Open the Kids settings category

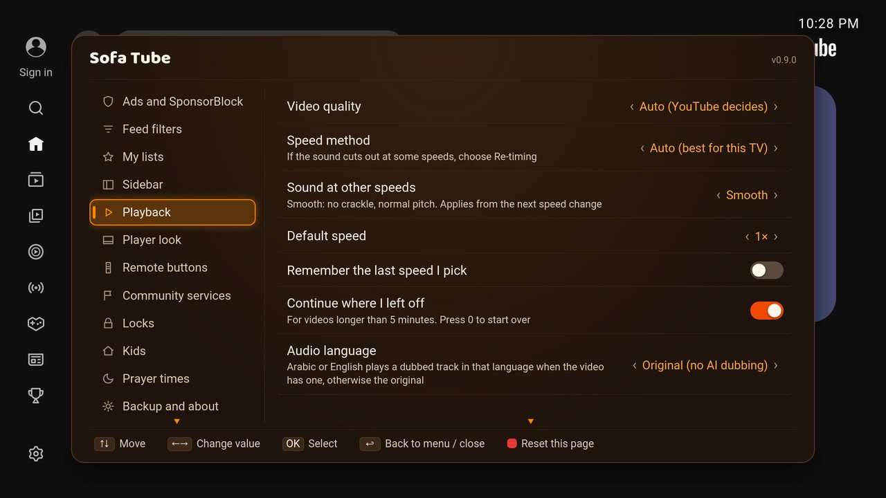click(x=172, y=351)
